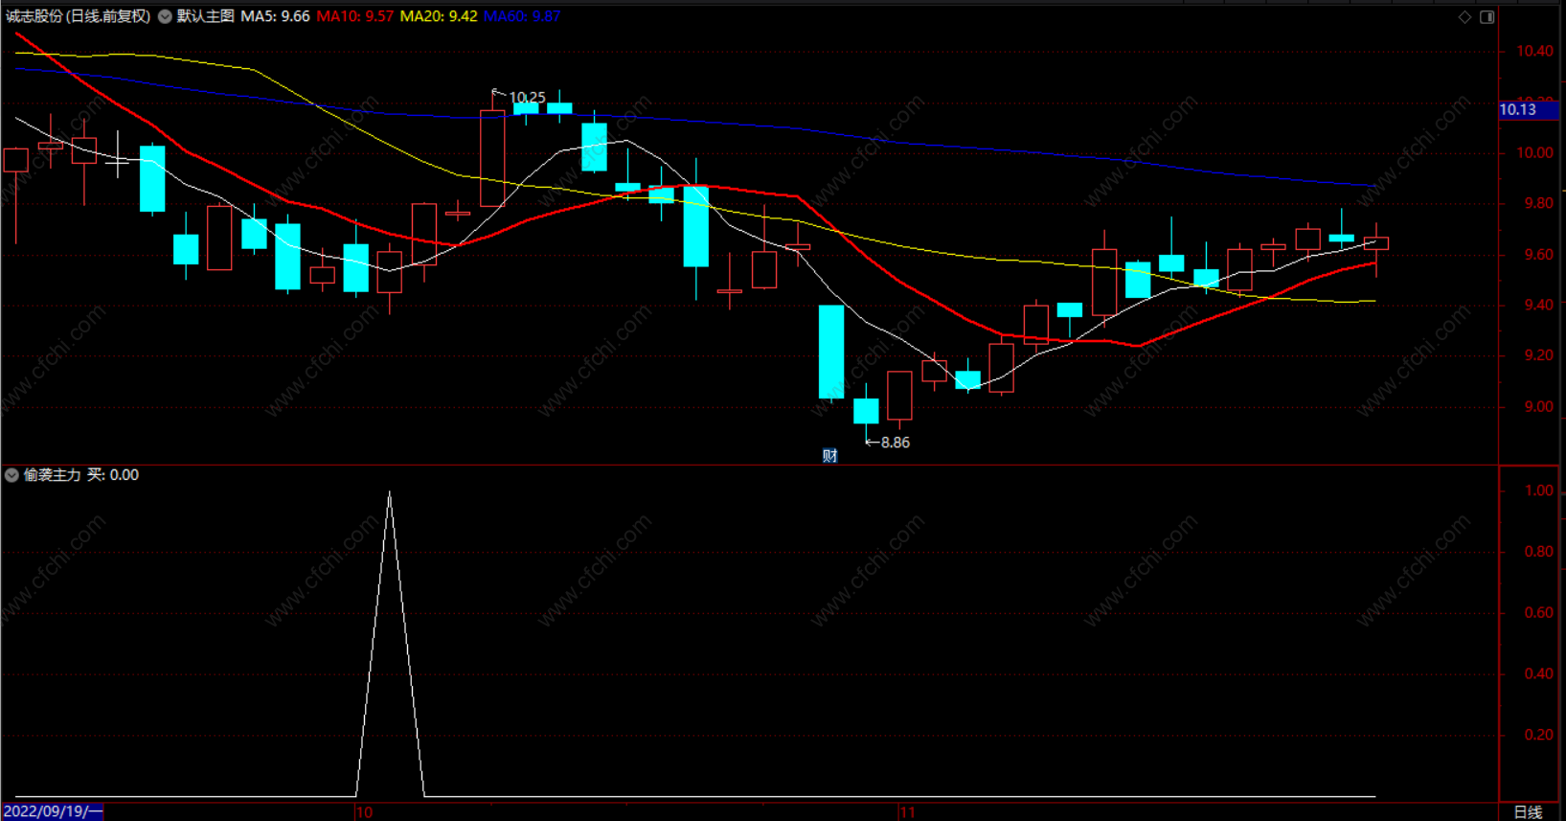
Task: Click the 买: 0.00 indicator value
Action: [113, 475]
